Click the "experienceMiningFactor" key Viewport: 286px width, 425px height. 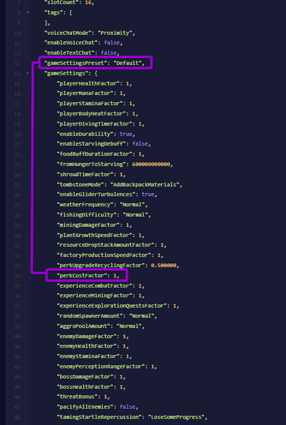click(95, 295)
